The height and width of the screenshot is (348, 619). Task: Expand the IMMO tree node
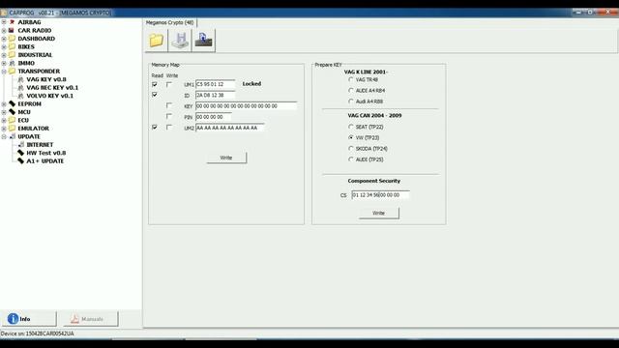point(4,63)
